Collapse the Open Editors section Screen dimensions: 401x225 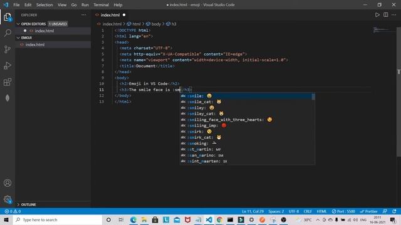coord(53,24)
